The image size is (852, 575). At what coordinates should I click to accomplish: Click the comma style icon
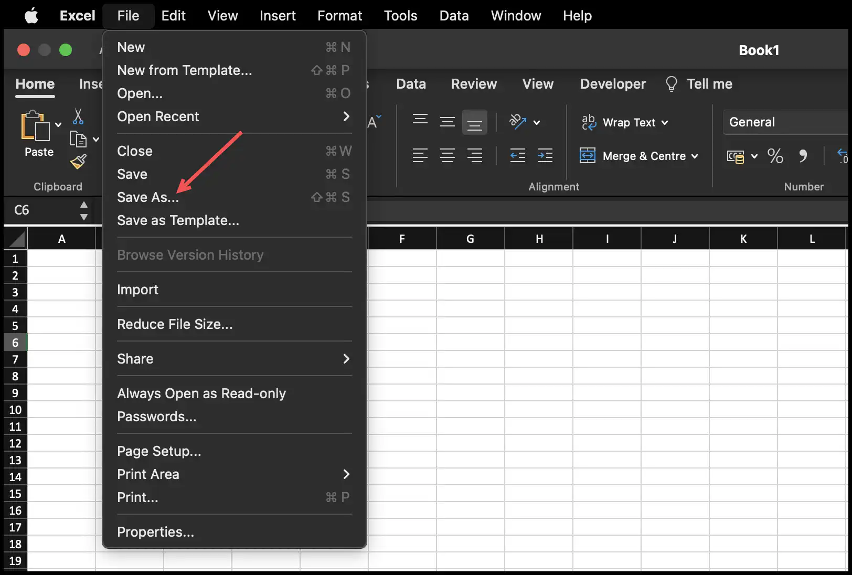803,156
